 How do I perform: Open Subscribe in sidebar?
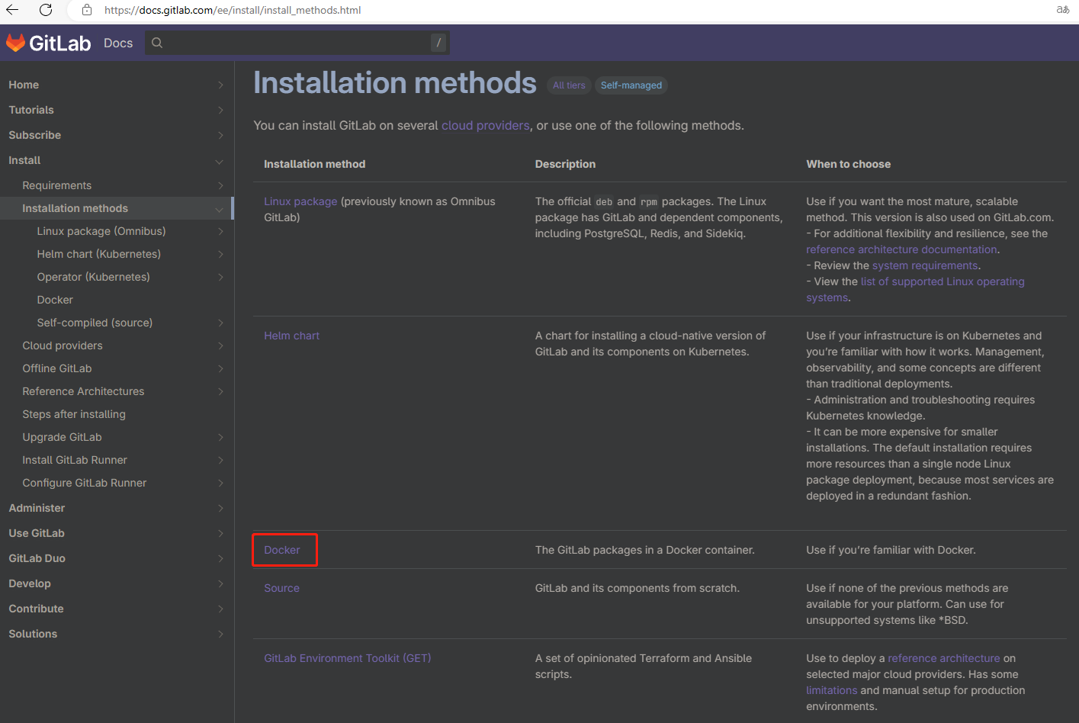(x=35, y=135)
